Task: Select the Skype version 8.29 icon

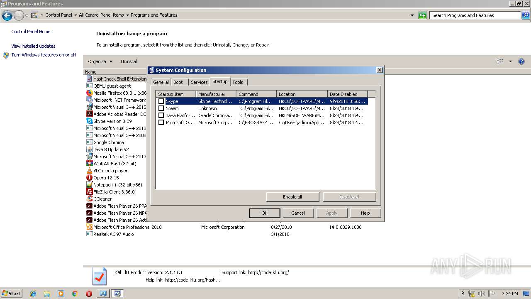Action: pyautogui.click(x=89, y=121)
